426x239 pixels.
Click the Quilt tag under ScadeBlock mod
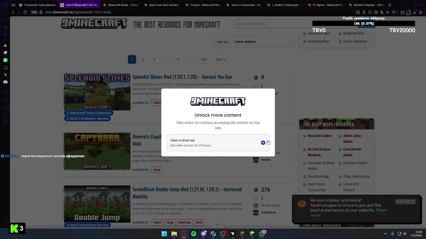199,222
